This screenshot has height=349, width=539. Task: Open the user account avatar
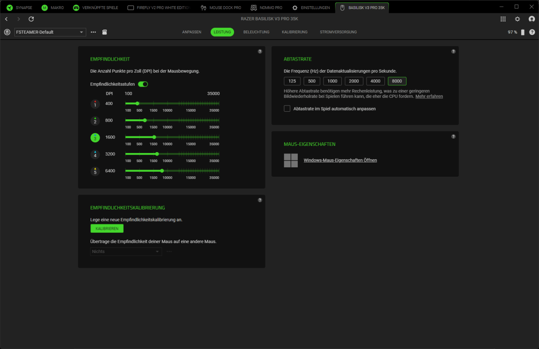[532, 19]
